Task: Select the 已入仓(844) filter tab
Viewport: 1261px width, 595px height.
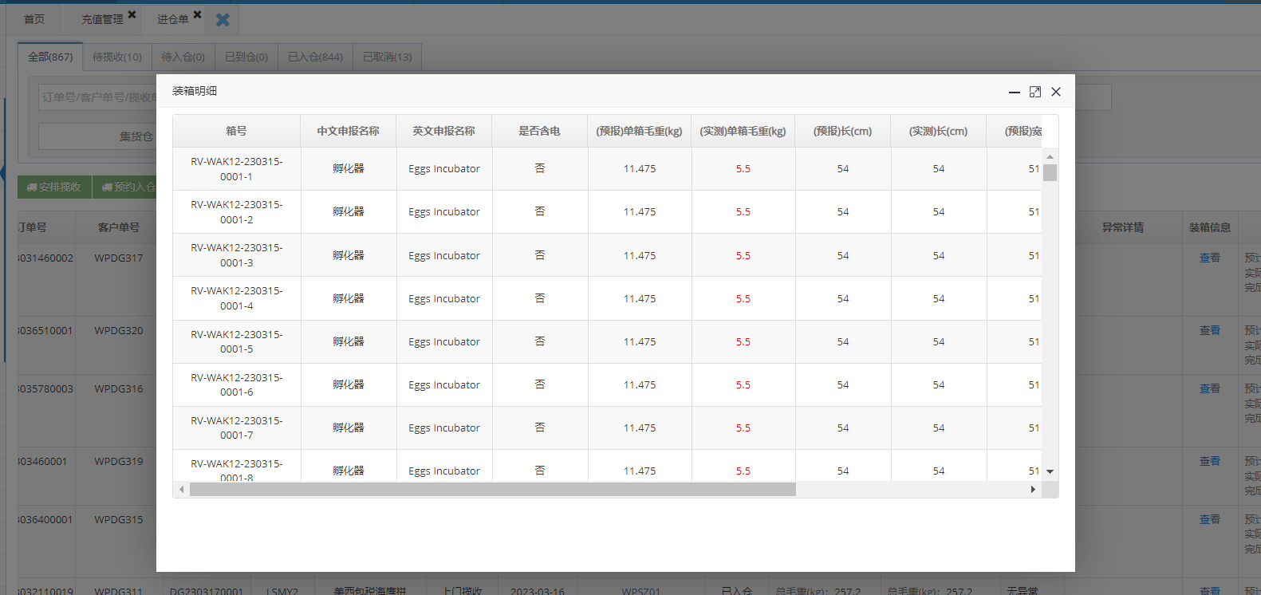Action: coord(315,57)
